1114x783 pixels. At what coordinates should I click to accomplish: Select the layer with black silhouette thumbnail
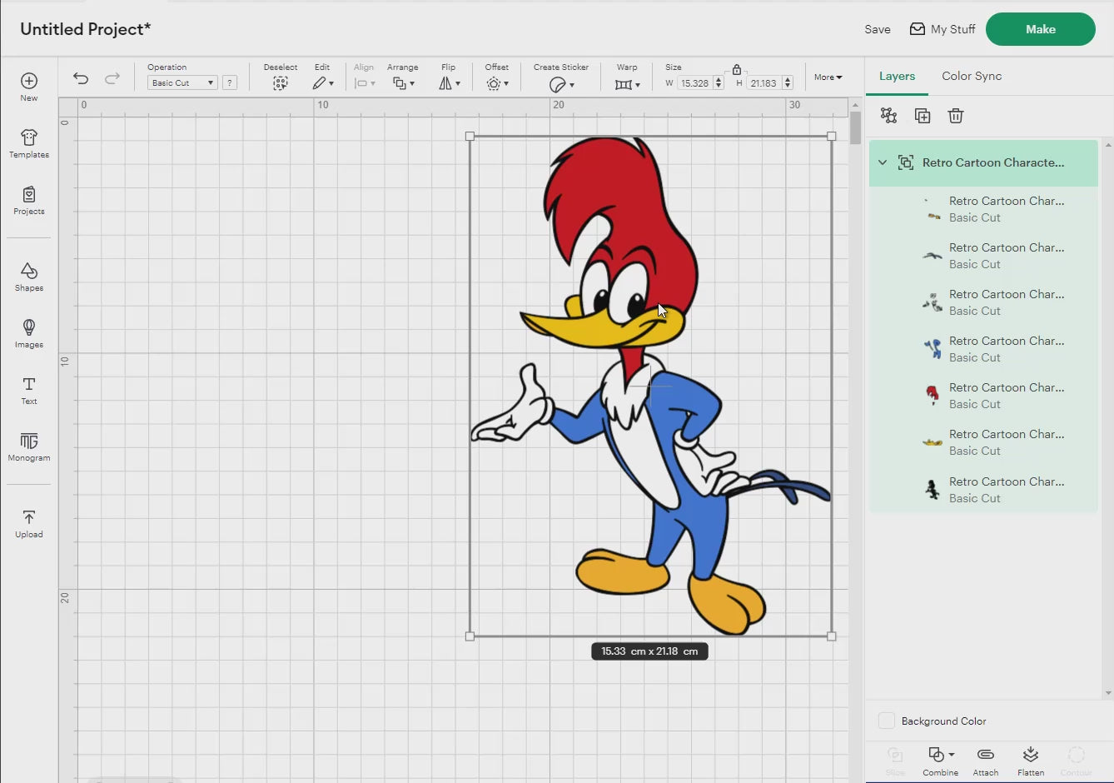[984, 490]
